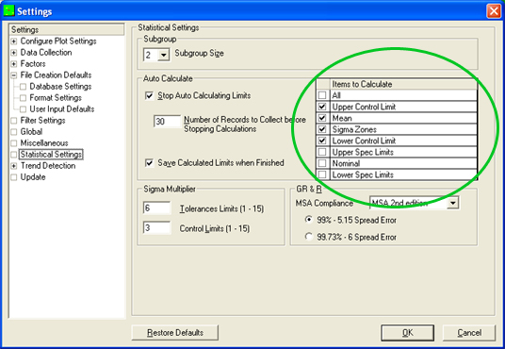Viewport: 505px width, 349px height.
Task: Click the User Input Defaults page icon
Action: (23, 109)
